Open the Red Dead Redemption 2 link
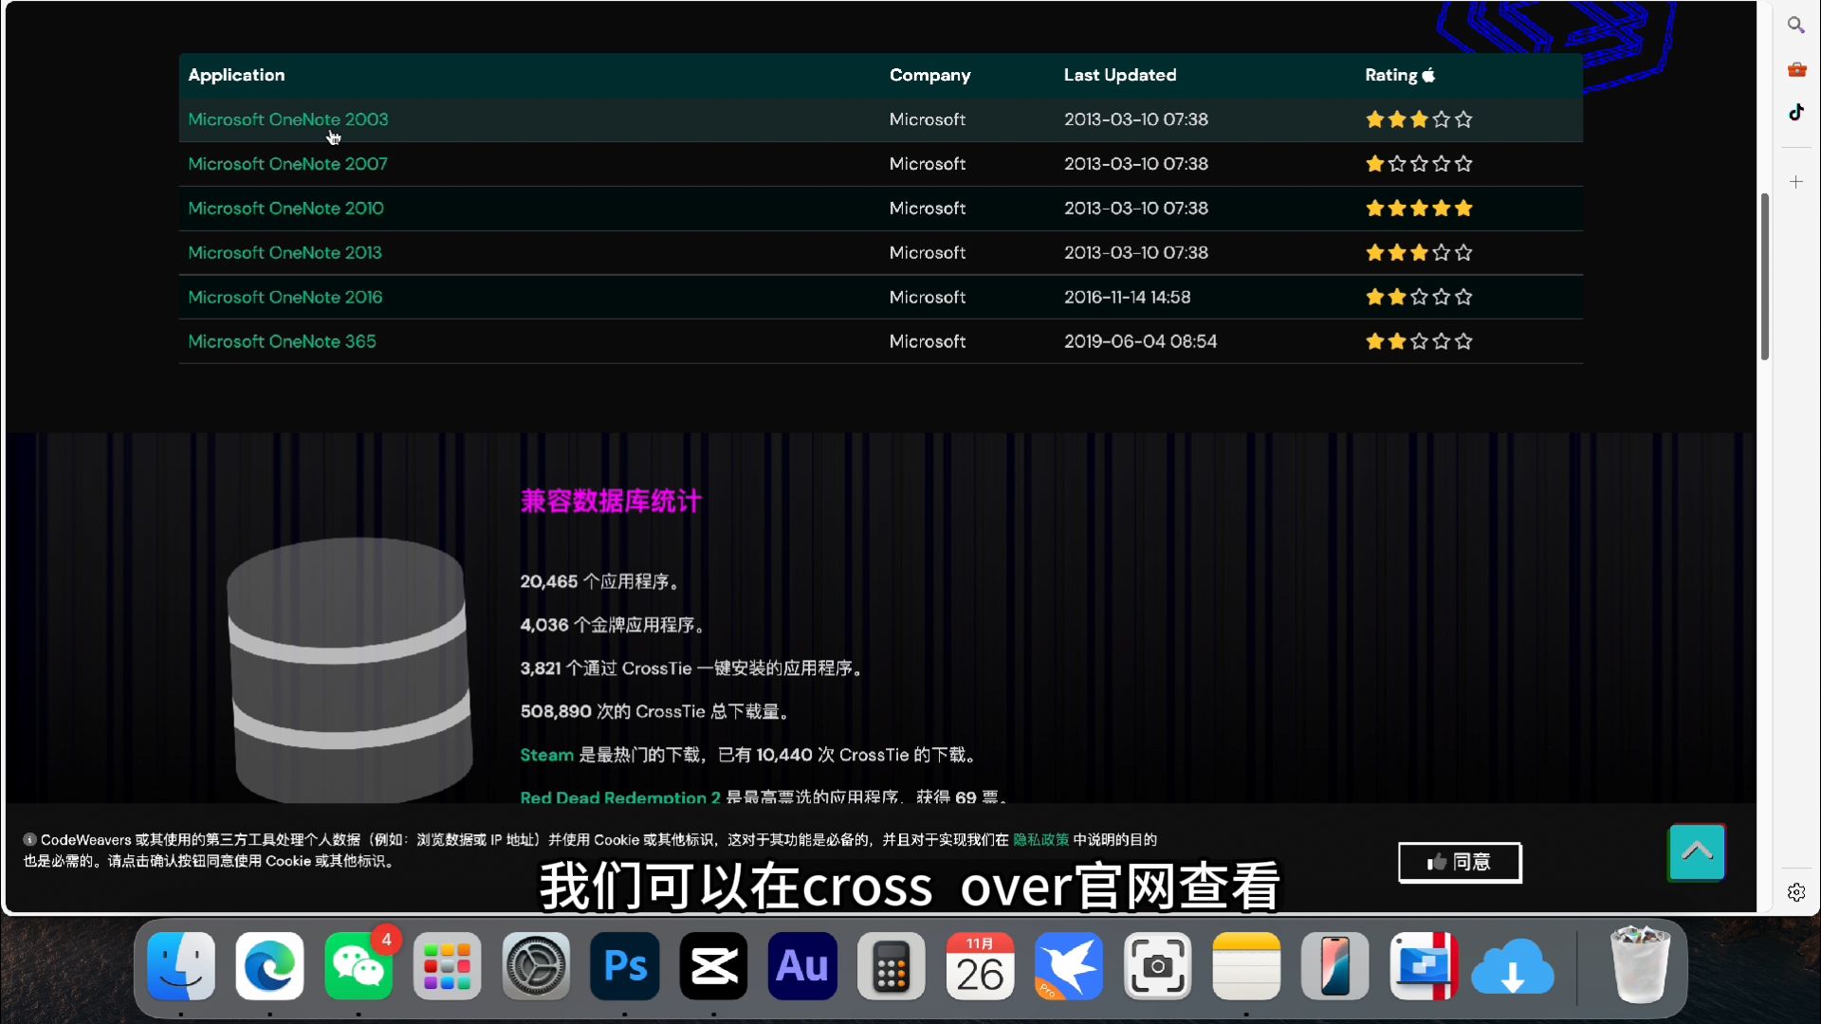The image size is (1821, 1024). tap(620, 796)
